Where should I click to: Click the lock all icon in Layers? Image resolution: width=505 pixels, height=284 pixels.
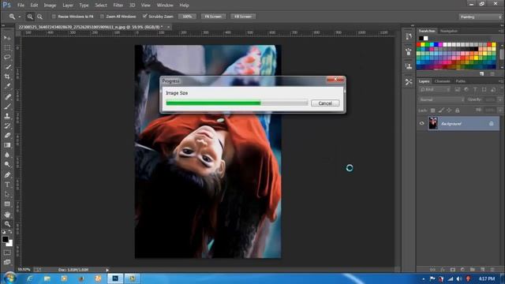click(x=458, y=110)
